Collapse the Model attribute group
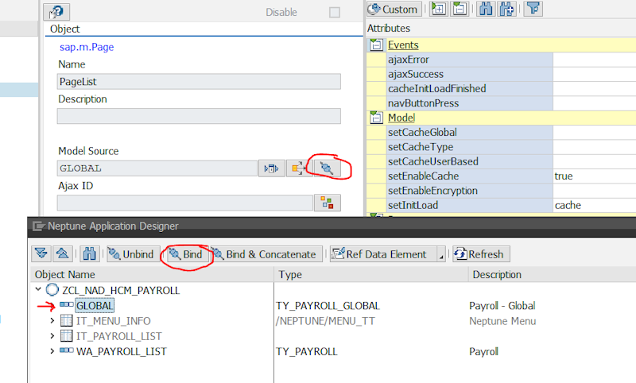Image resolution: width=636 pixels, height=383 pixels. coord(376,118)
